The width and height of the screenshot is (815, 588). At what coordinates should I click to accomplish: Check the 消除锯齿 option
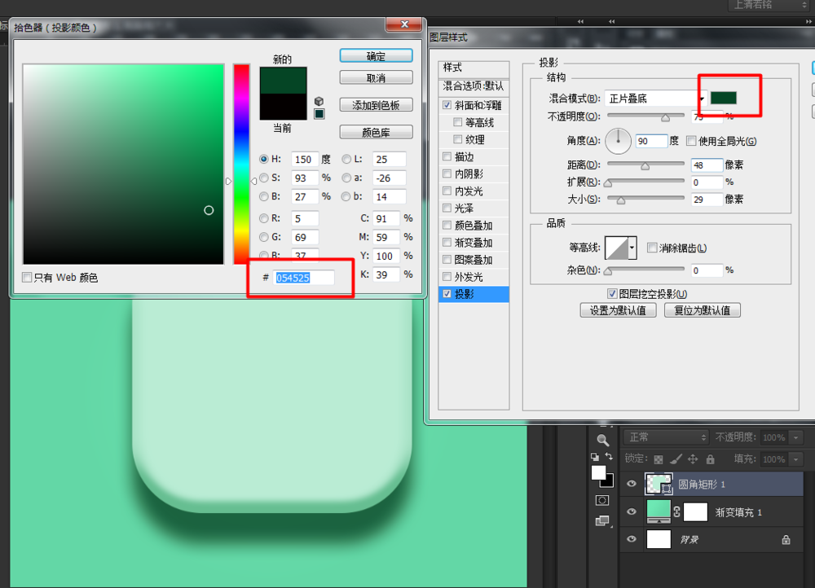pos(652,248)
